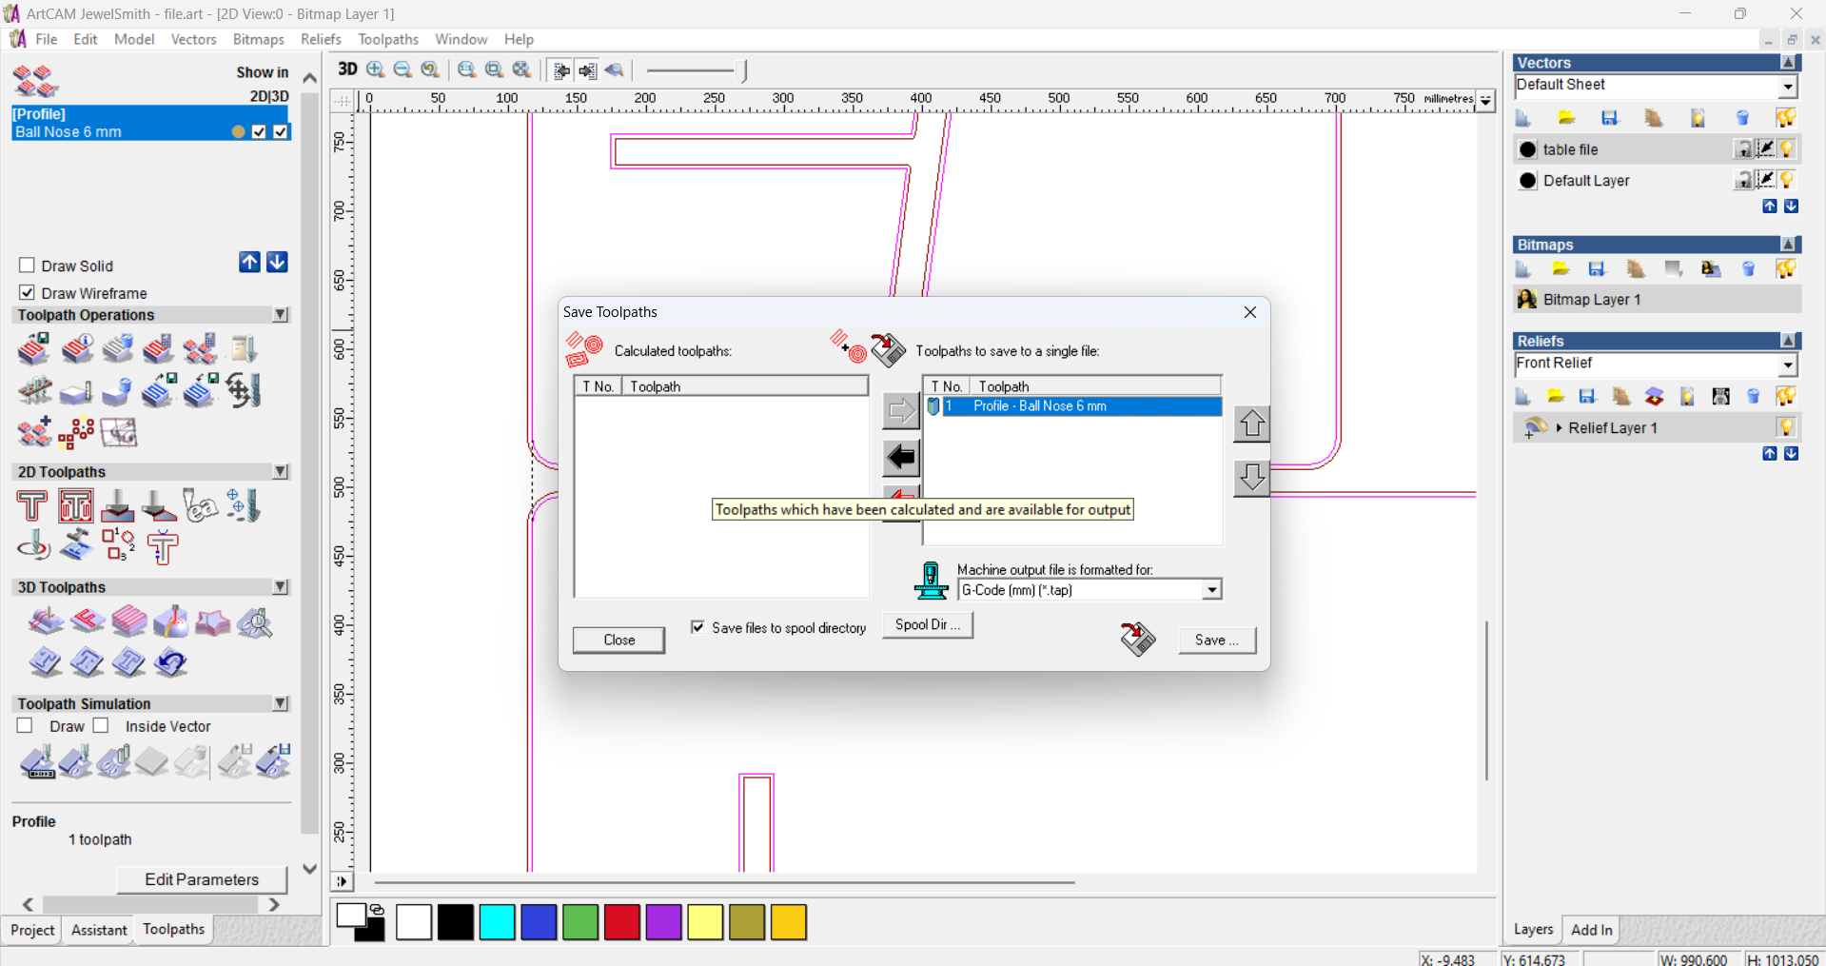Move relief layer down arrow
The height and width of the screenshot is (966, 1826).
(x=1791, y=453)
